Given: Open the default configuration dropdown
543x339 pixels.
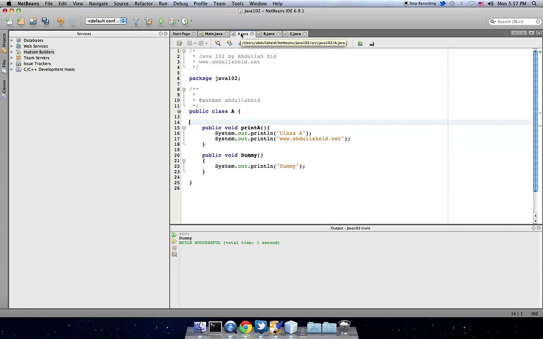Looking at the screenshot, I should coord(106,21).
